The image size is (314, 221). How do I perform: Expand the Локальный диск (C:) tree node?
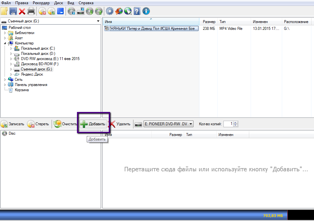click(x=11, y=48)
